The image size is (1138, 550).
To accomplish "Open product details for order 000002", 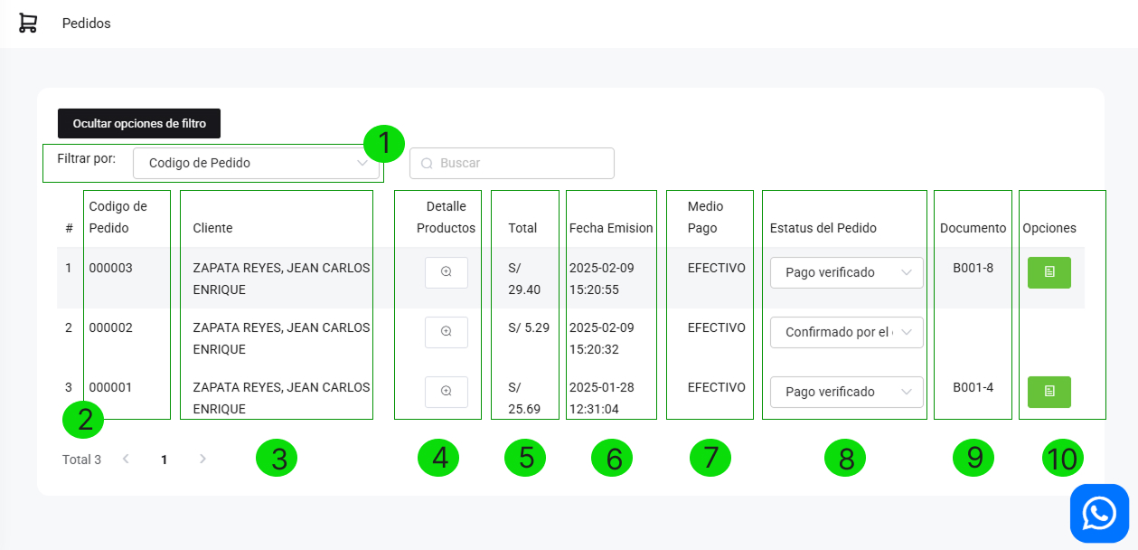I will 446,332.
